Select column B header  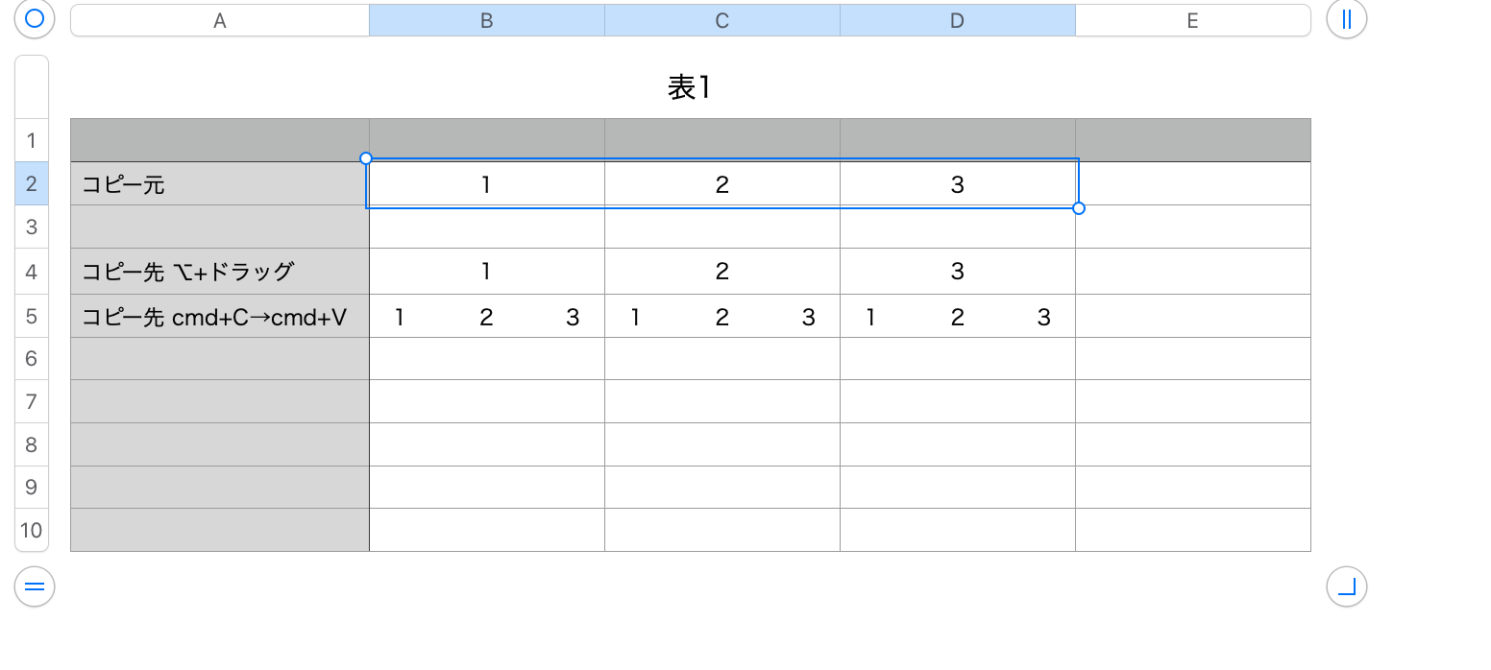(x=487, y=20)
